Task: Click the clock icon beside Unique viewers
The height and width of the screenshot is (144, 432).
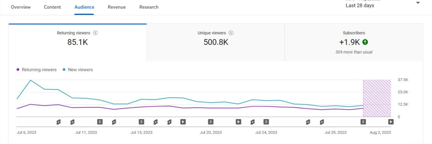Action: (231, 33)
